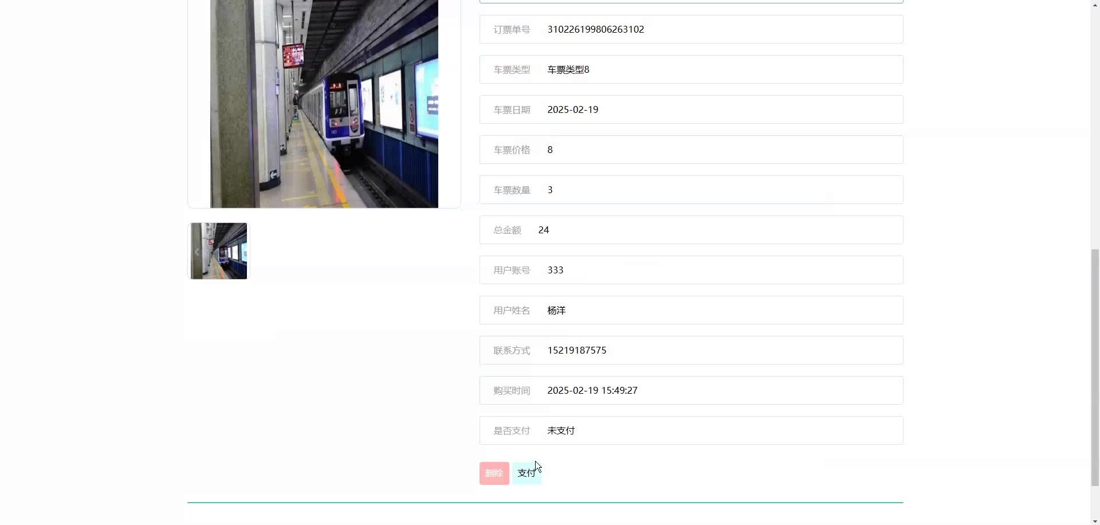Viewport: 1100px width, 525px height.
Task: Click the 总金额 total amount value 24
Action: (544, 230)
